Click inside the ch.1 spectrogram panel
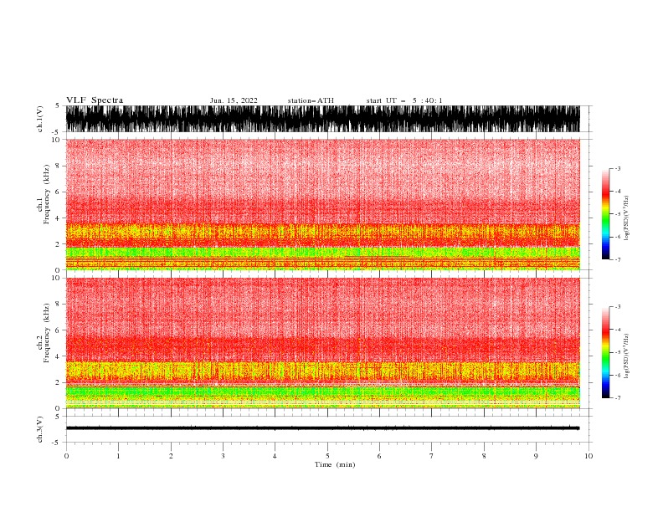This screenshot has width=663, height=512. (322, 204)
